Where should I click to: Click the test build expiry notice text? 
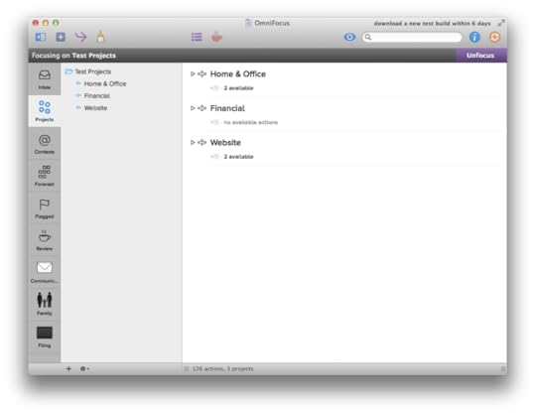(432, 23)
